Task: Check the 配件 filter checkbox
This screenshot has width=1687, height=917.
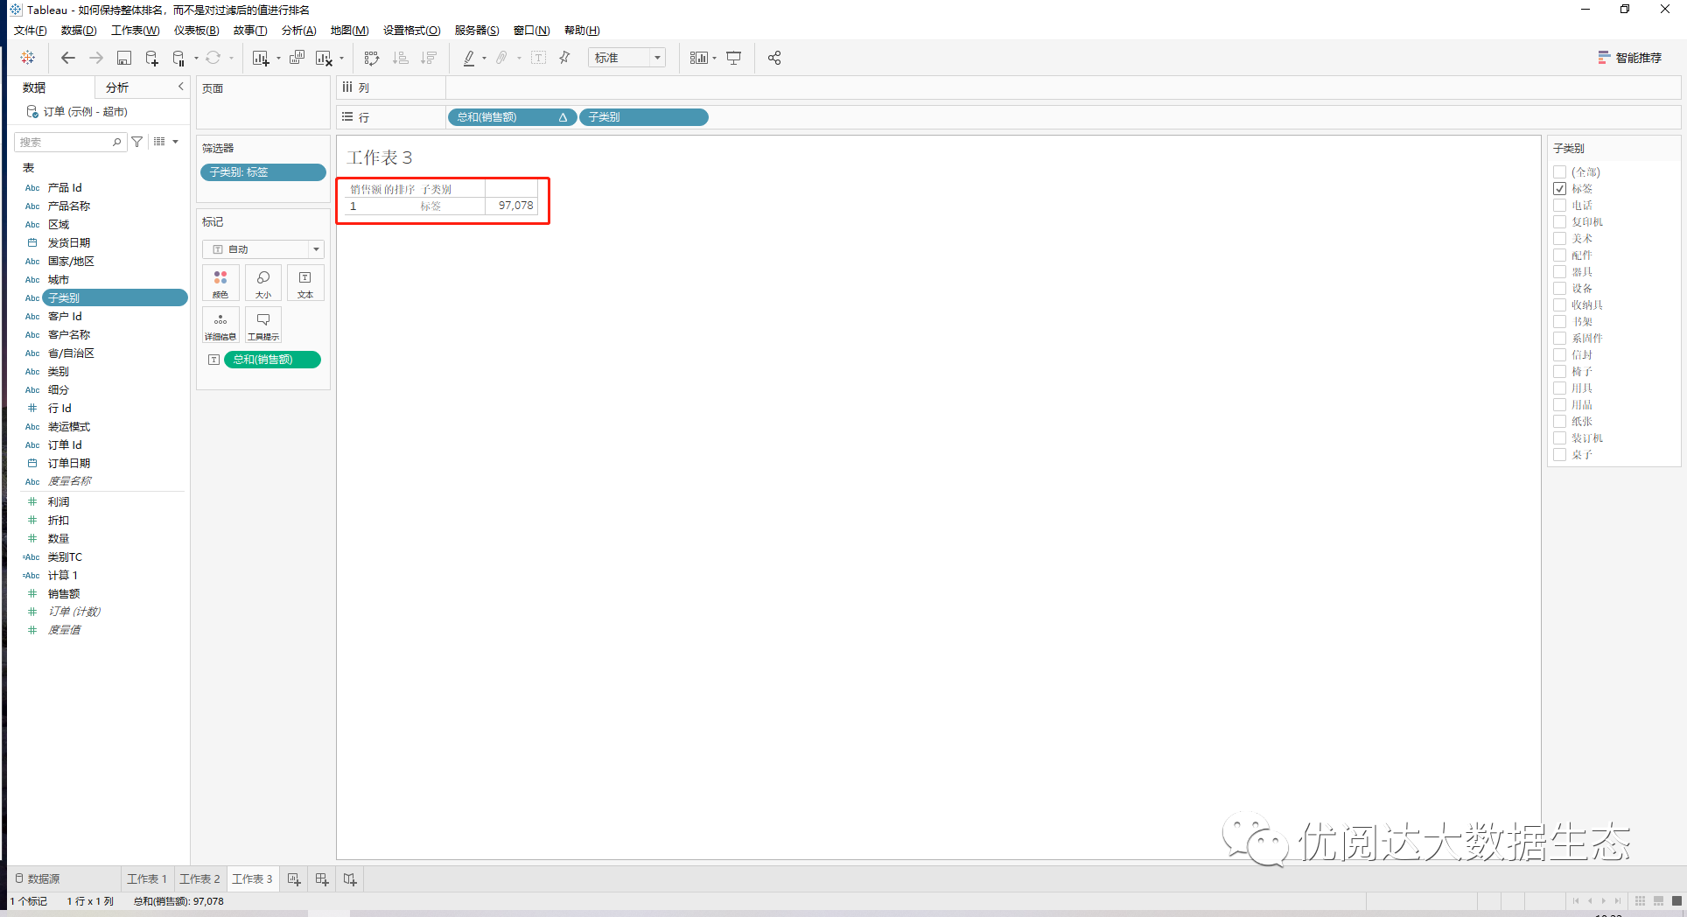Action: coord(1559,255)
